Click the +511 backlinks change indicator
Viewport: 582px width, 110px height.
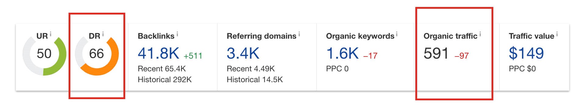[193, 56]
